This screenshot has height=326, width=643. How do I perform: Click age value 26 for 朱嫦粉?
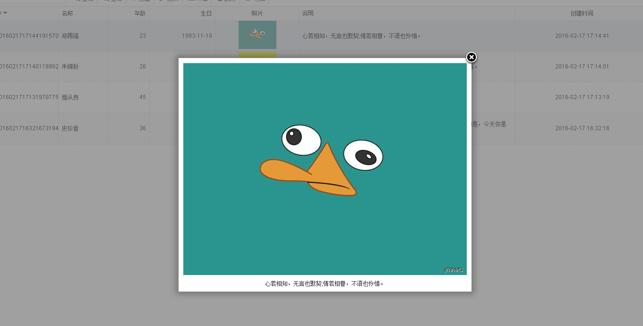click(143, 67)
